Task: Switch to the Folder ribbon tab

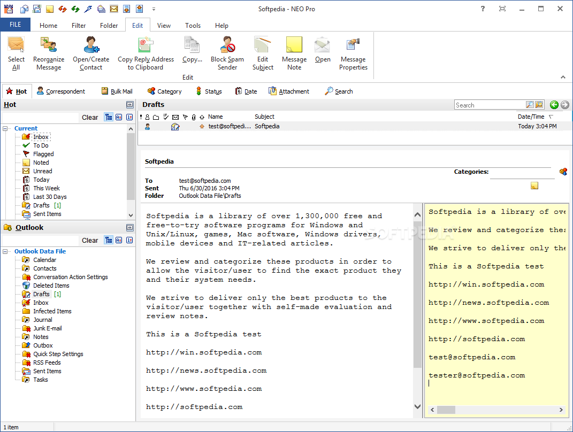Action: click(x=109, y=26)
